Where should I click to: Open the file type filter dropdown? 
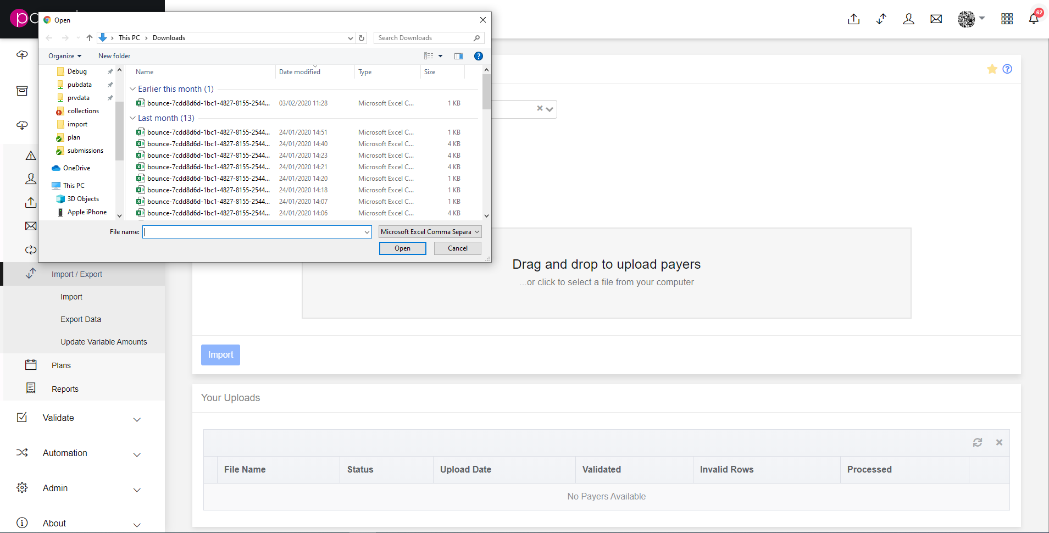[x=430, y=232]
